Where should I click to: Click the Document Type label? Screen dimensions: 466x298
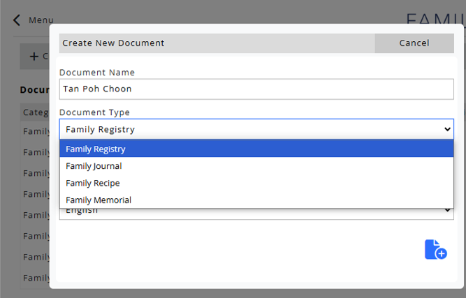[x=94, y=112]
